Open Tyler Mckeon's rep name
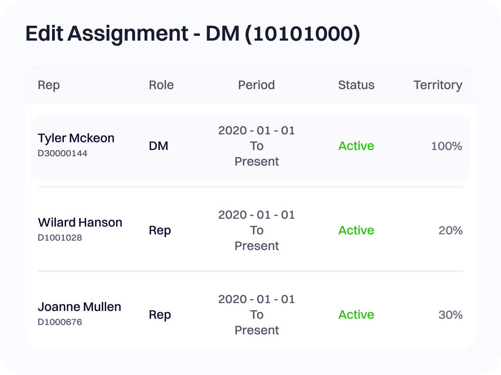 coord(76,138)
